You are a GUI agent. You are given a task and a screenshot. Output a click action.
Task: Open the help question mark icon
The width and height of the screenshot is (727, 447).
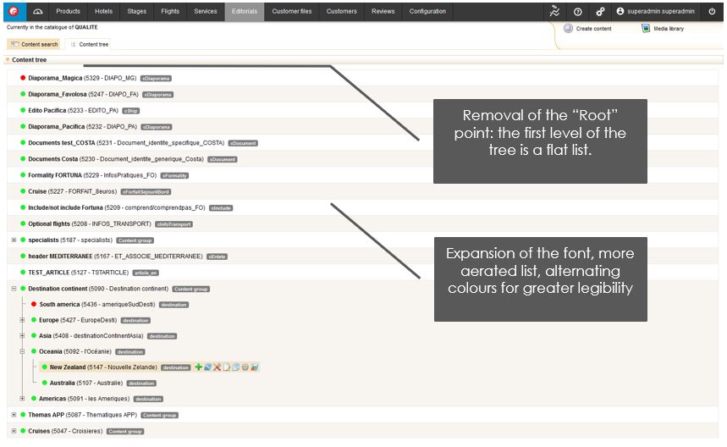(577, 12)
